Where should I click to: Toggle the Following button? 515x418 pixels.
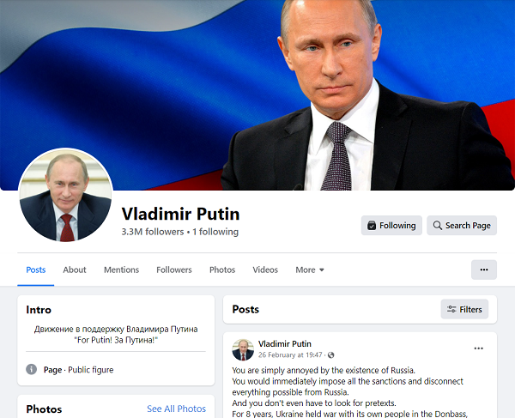click(x=391, y=225)
